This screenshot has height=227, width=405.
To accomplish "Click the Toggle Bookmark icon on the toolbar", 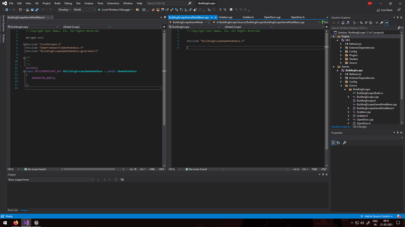I will click(231, 10).
